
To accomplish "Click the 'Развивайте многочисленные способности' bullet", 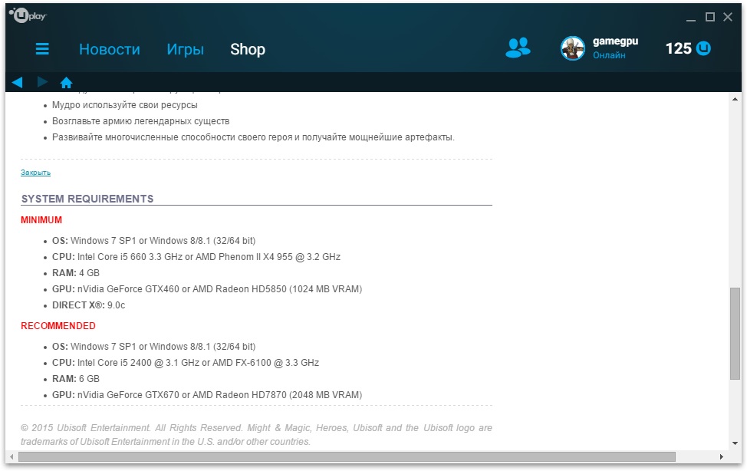I will (253, 137).
